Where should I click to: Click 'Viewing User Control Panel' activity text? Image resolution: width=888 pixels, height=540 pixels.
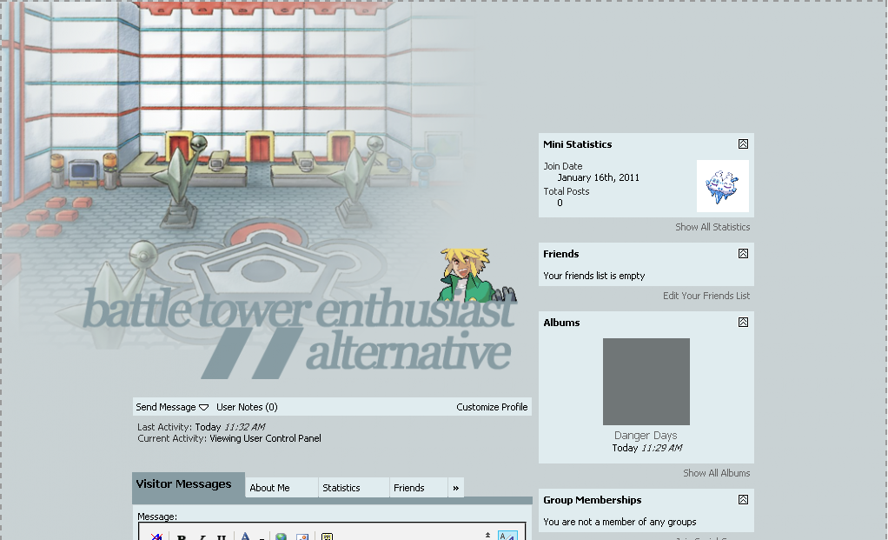click(265, 438)
